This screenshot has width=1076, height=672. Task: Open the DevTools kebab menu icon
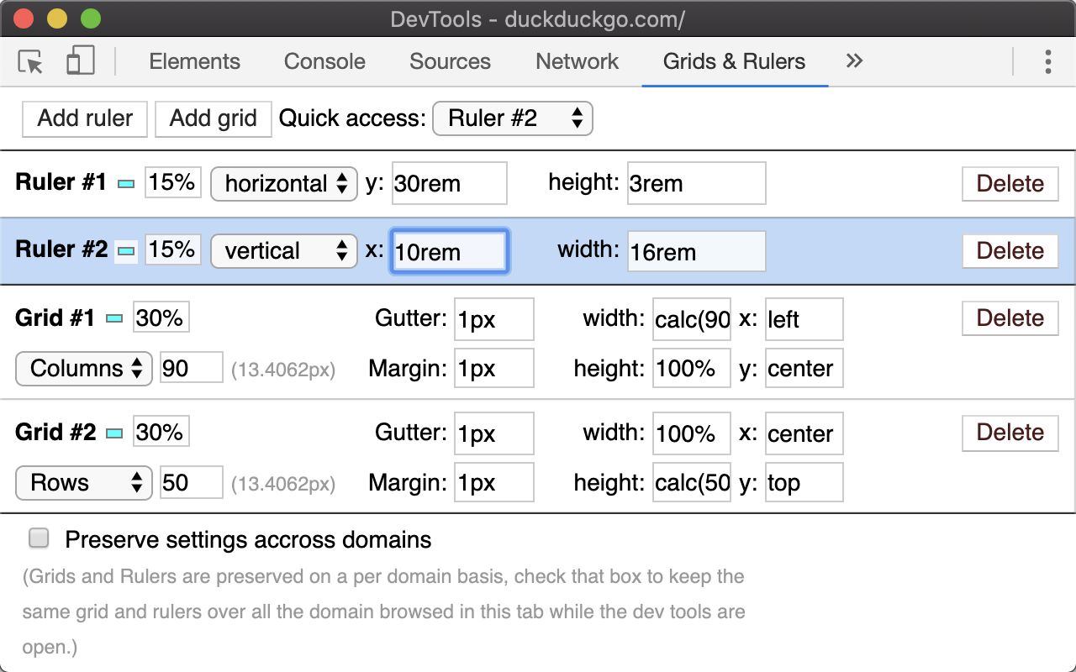point(1047,61)
